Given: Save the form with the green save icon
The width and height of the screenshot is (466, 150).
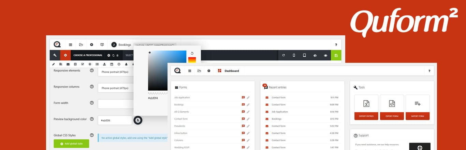Looking at the screenshot, I should point(336,55).
